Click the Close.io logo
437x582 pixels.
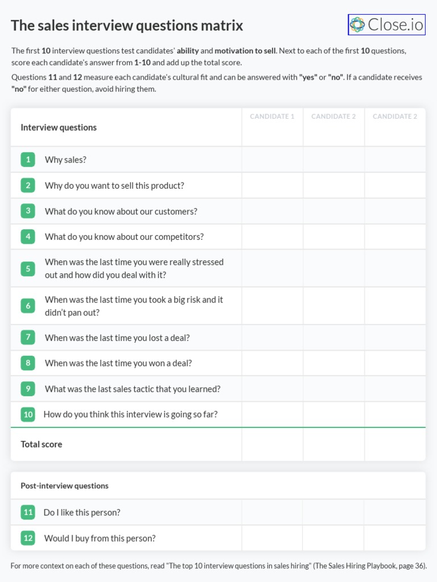click(x=386, y=25)
